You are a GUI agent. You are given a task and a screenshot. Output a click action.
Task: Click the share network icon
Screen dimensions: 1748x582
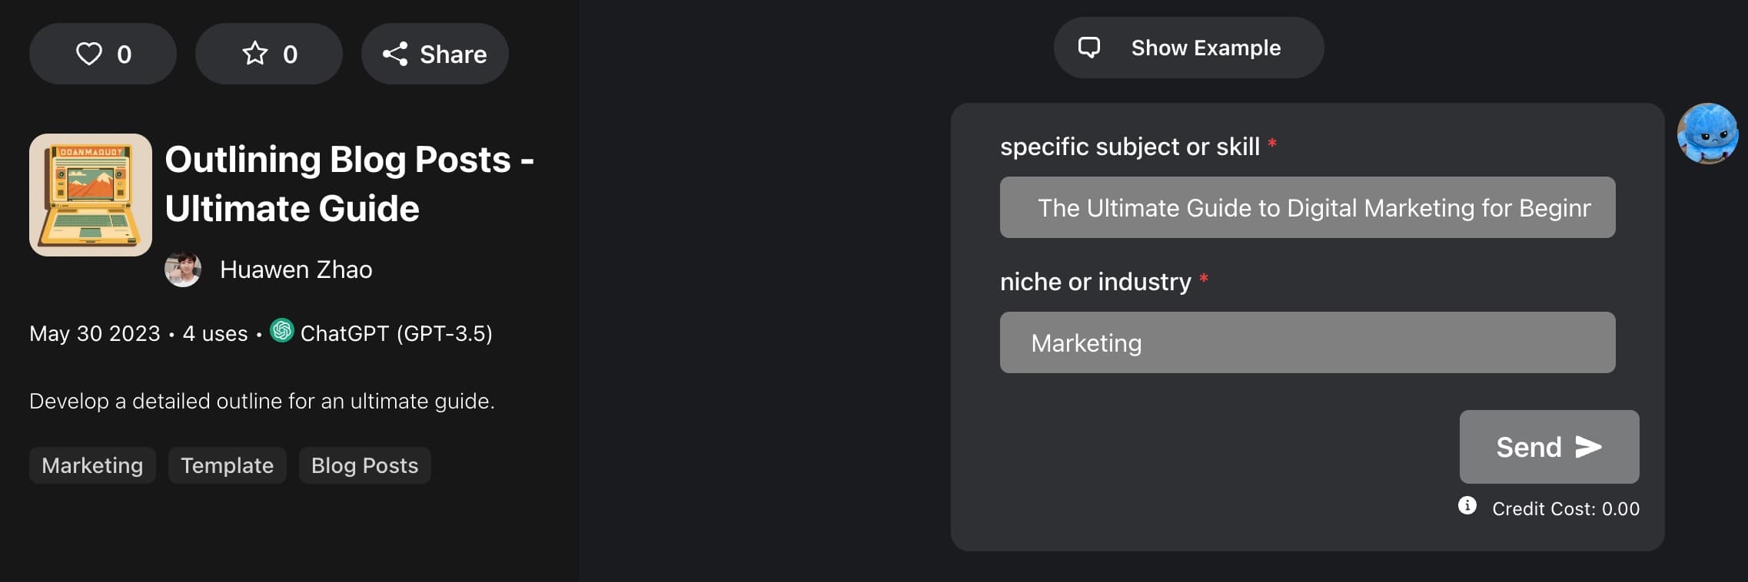(x=395, y=54)
